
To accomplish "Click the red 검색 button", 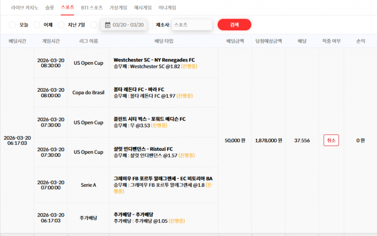I will [x=234, y=24].
